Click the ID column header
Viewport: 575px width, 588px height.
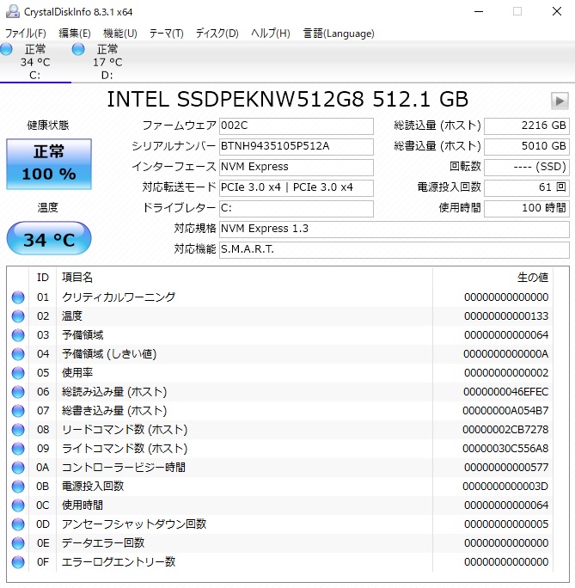pos(43,278)
